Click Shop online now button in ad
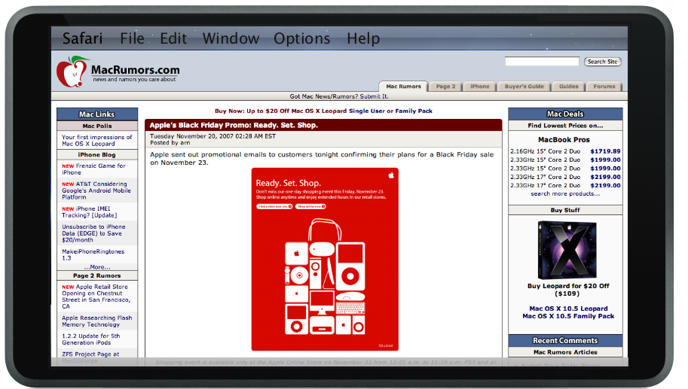This screenshot has height=389, width=688. click(310, 206)
